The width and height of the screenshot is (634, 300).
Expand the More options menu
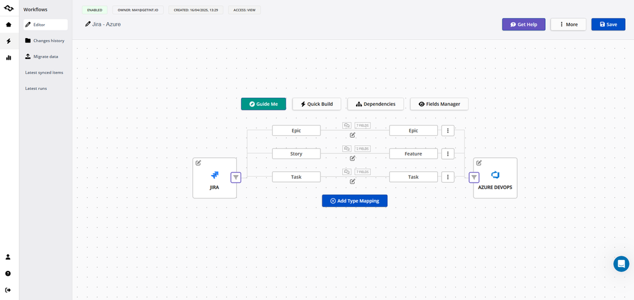[568, 24]
